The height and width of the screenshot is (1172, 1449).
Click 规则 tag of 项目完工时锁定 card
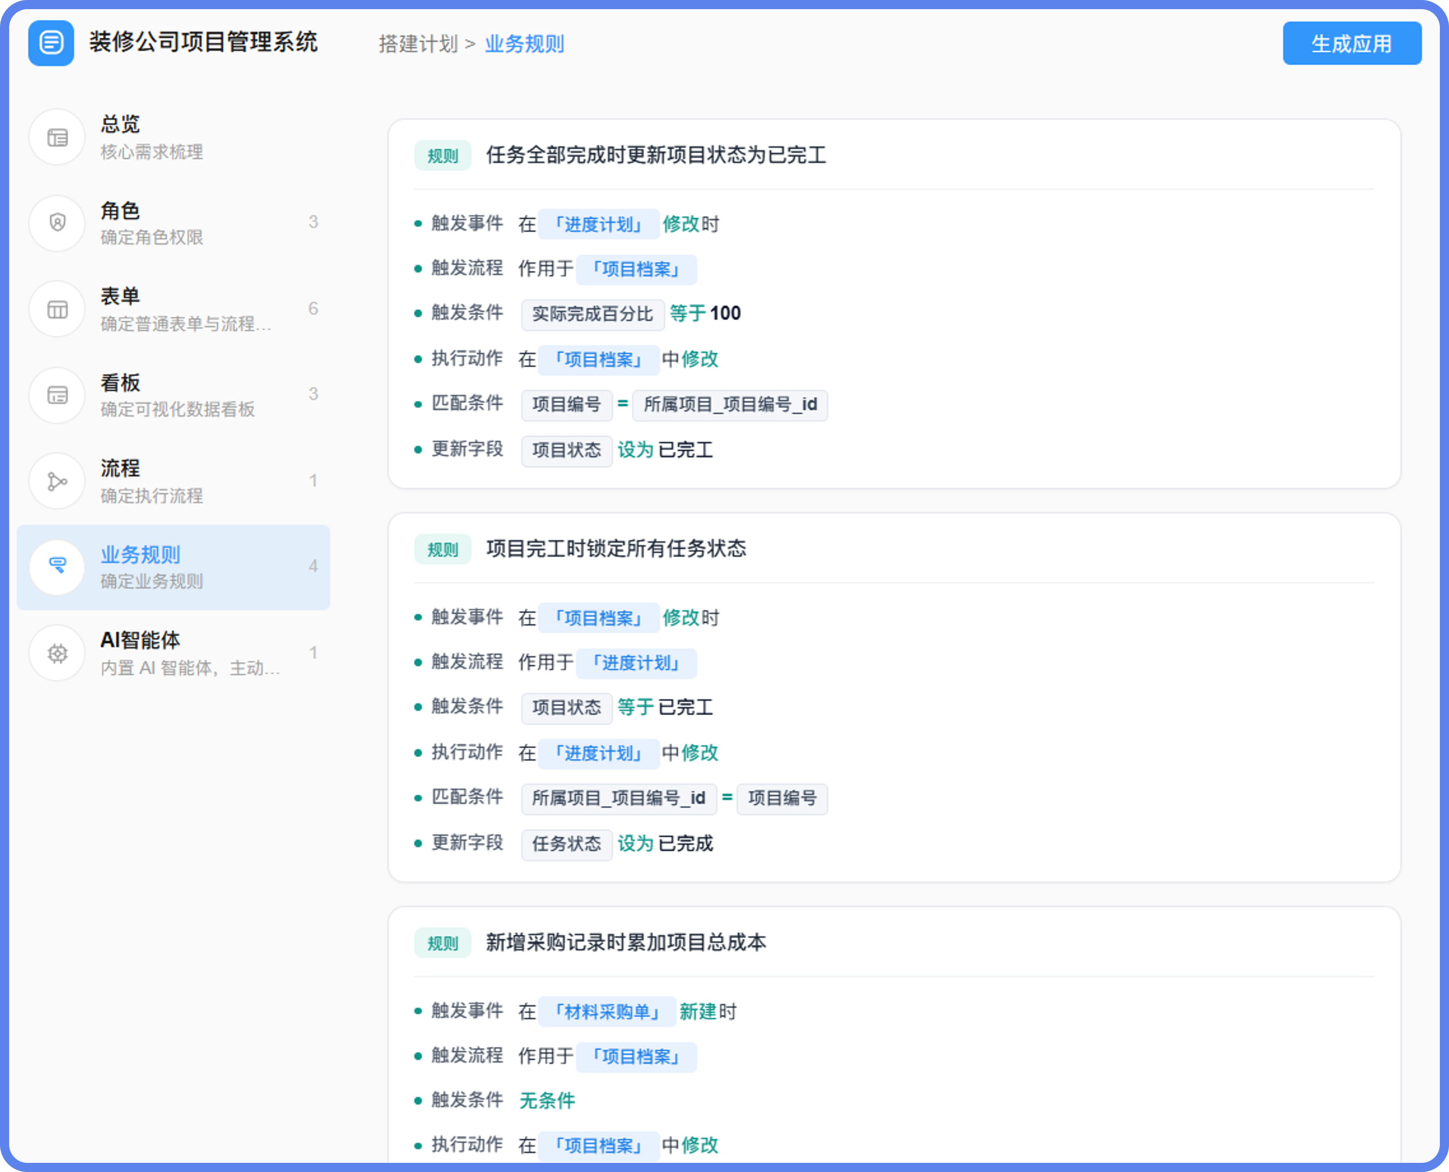(x=443, y=549)
